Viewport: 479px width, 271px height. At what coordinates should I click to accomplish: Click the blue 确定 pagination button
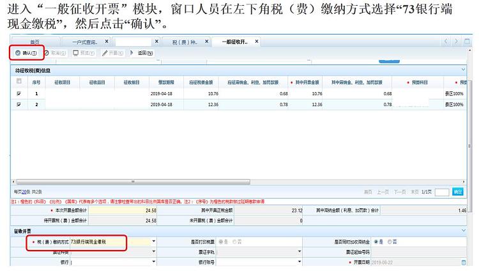pos(458,192)
